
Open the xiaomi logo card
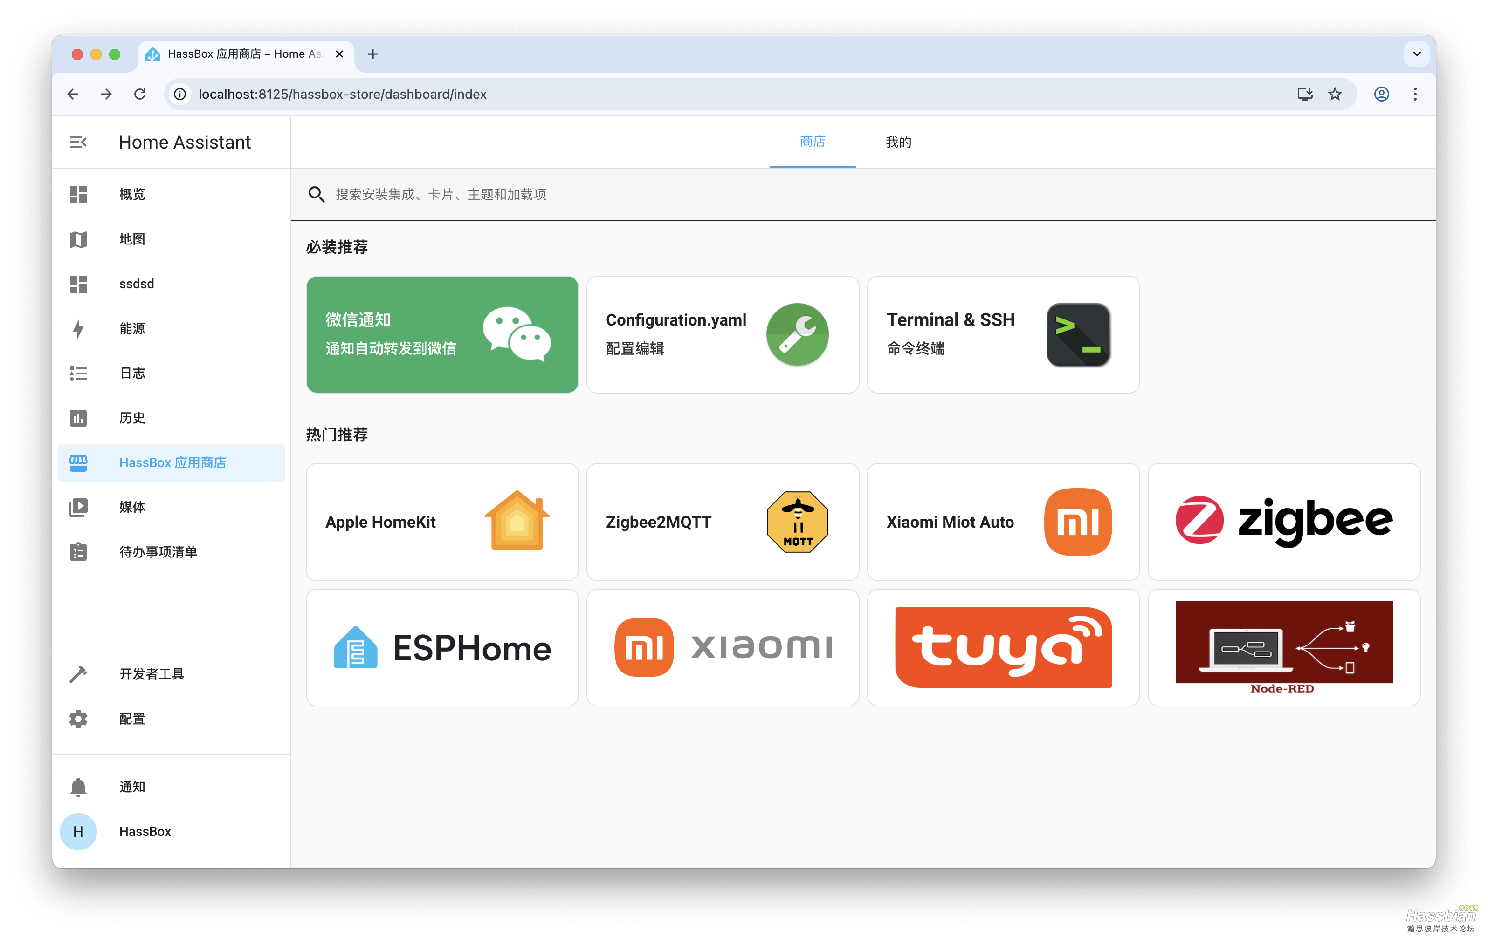723,647
